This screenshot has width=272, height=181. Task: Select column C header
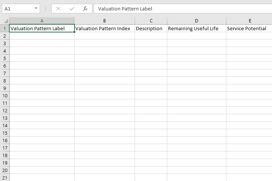click(x=151, y=21)
